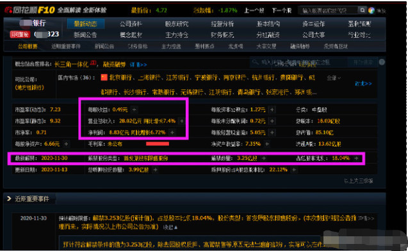Click the round gray icon beside page search
The width and height of the screenshot is (408, 251).
(x=382, y=62)
